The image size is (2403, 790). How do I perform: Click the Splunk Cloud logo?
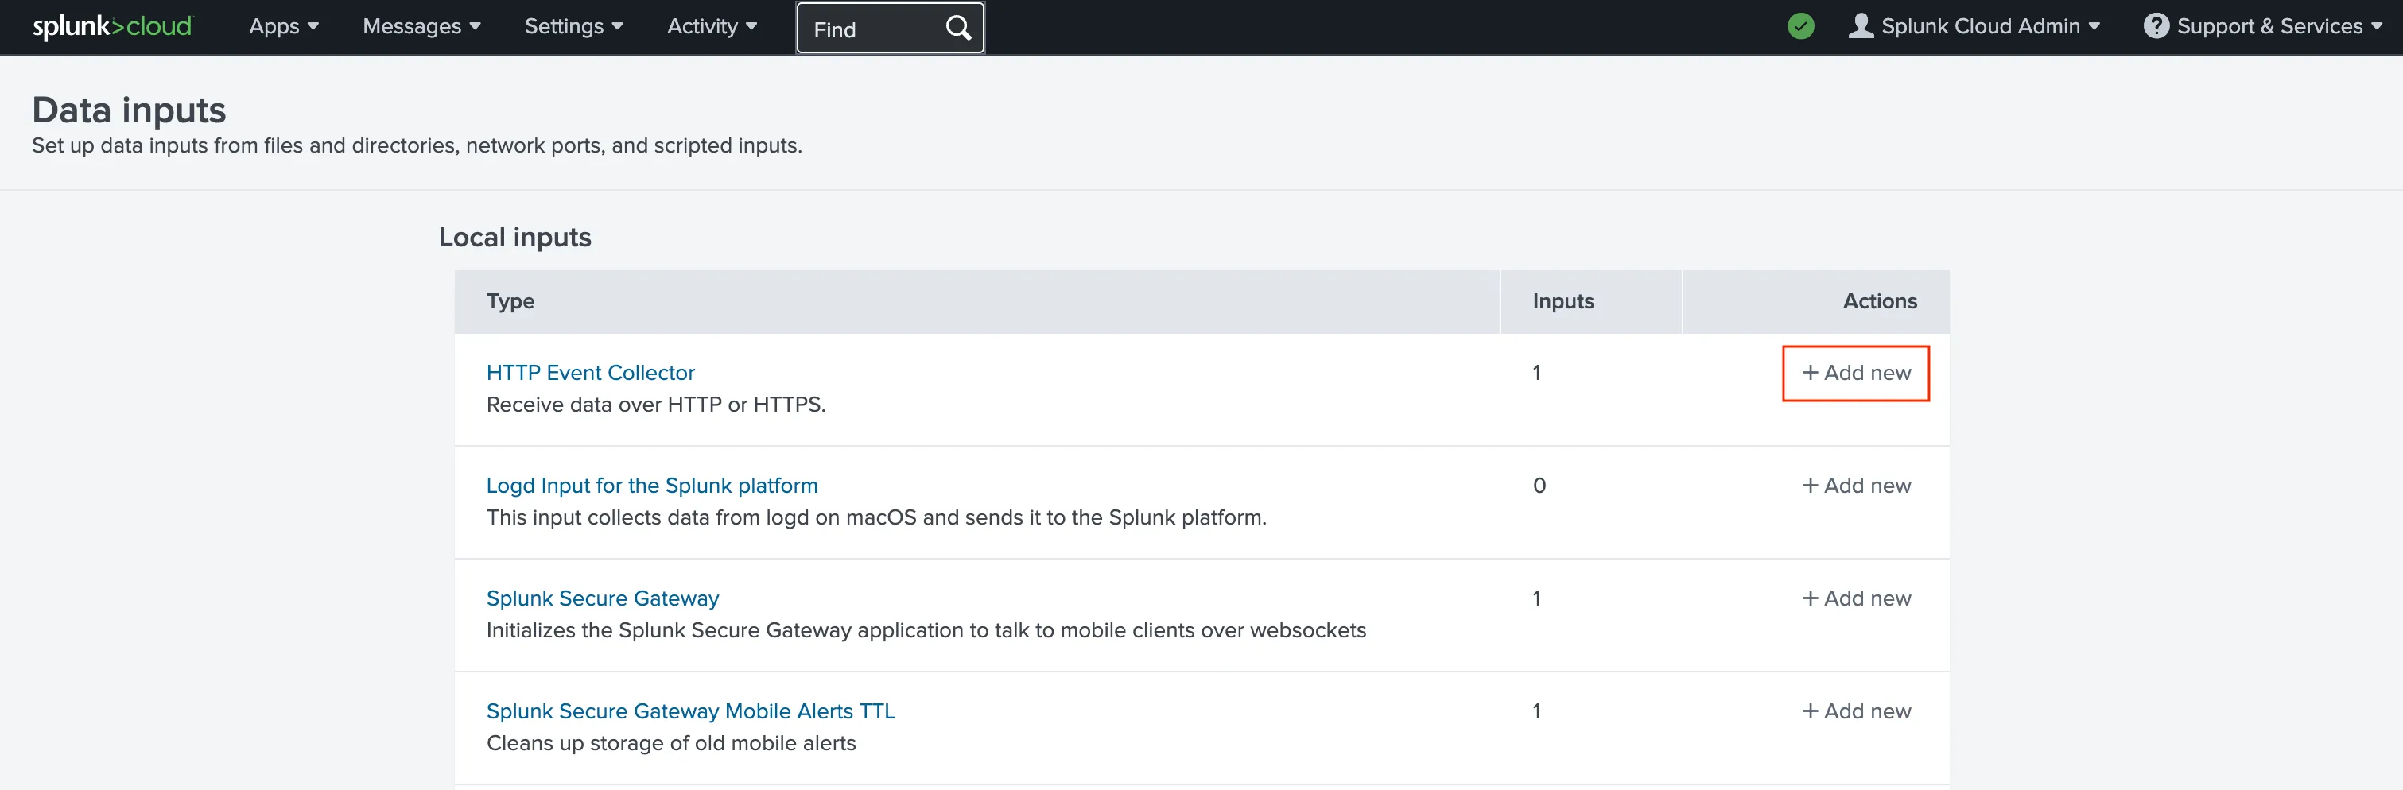(x=112, y=26)
